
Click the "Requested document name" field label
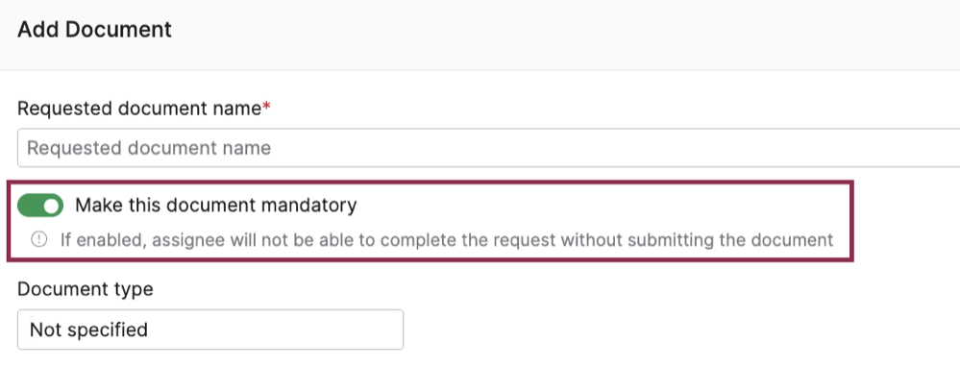(139, 109)
